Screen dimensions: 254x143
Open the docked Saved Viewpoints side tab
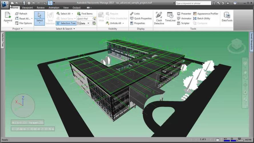point(251,41)
